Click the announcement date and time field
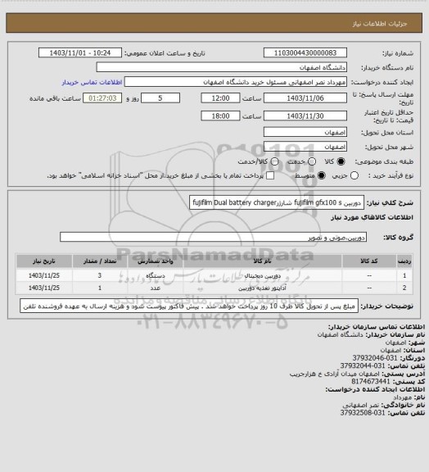The image size is (429, 472). 80,52
